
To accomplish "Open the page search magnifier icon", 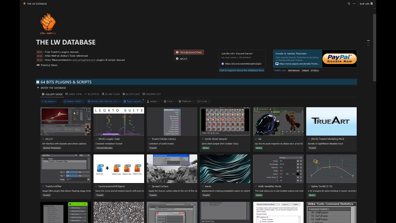I will pyautogui.click(x=349, y=4).
